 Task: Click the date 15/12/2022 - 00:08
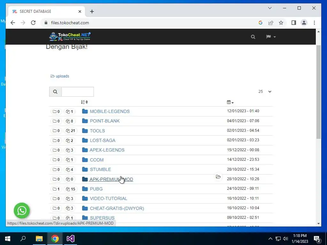pos(243,150)
